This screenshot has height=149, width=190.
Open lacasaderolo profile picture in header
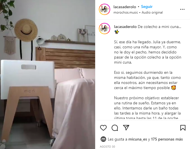coord(105,9)
